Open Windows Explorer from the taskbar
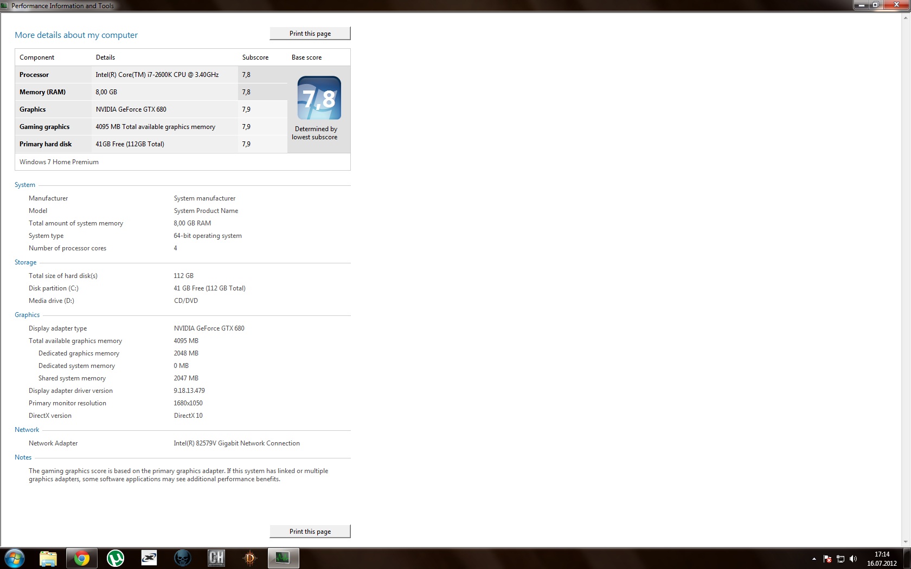 tap(48, 558)
